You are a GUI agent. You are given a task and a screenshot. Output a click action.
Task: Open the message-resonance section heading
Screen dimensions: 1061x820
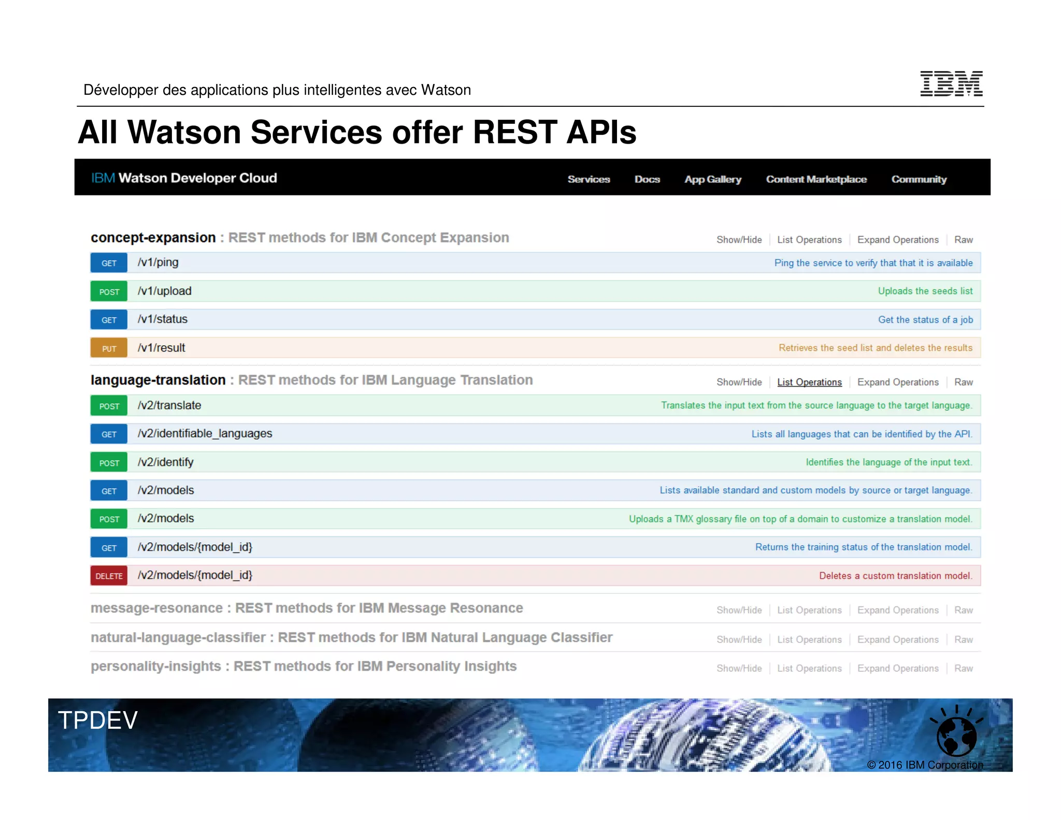tap(307, 608)
